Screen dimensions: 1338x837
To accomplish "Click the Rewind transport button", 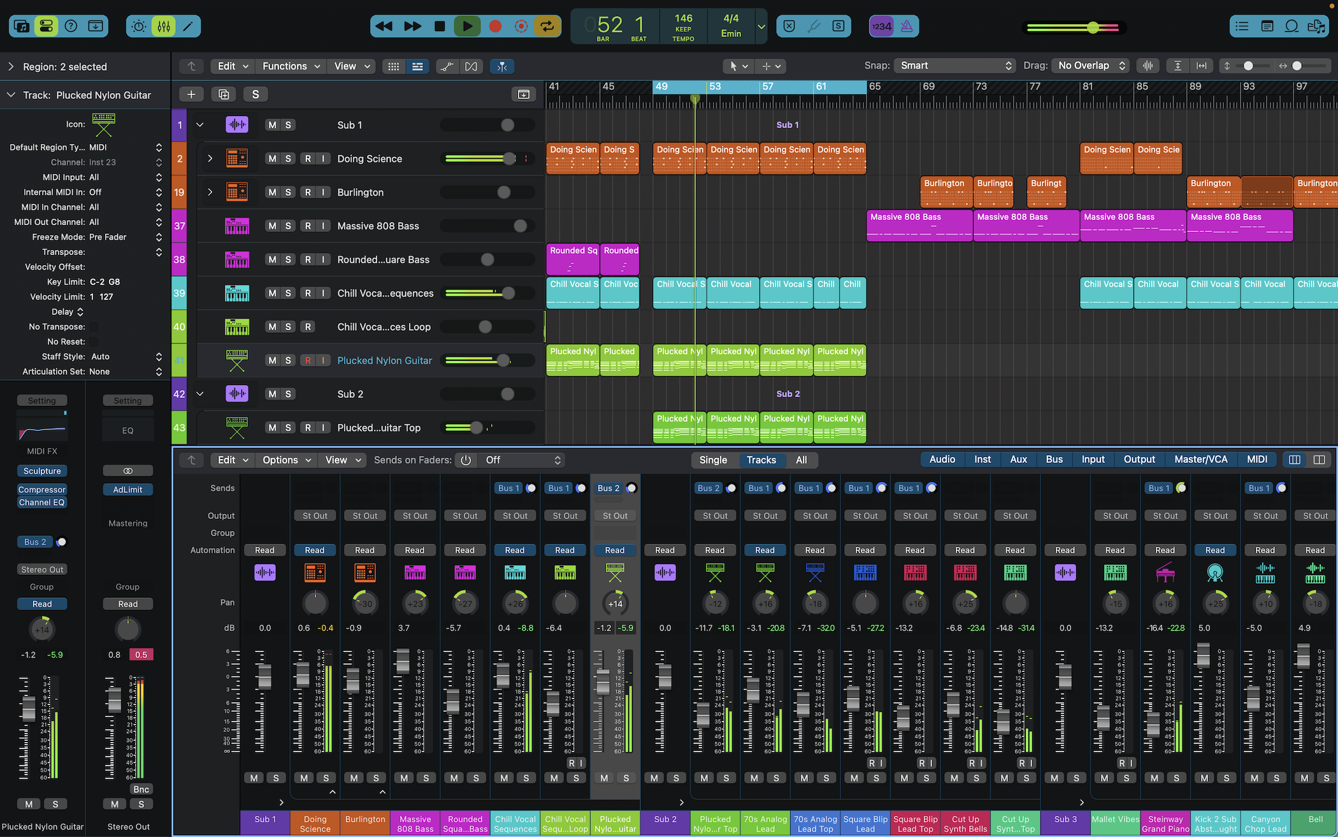I will tap(384, 26).
